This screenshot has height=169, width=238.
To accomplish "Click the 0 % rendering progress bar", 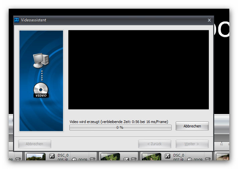I will pos(120,128).
